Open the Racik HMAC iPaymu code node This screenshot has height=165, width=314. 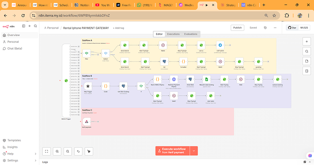157,79
